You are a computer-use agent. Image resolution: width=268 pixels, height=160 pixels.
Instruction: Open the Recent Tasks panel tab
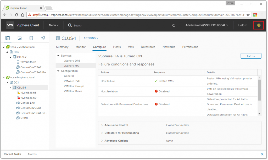pyautogui.click(x=13, y=154)
